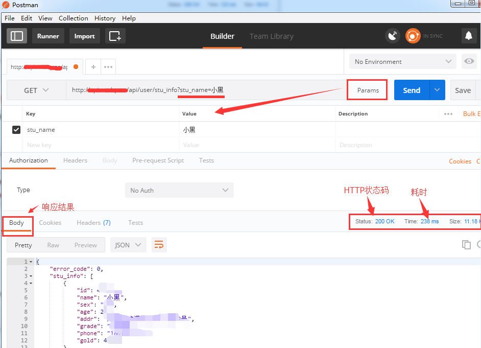Image resolution: width=481 pixels, height=348 pixels.
Task: Open the notifications bell
Action: pos(468,36)
